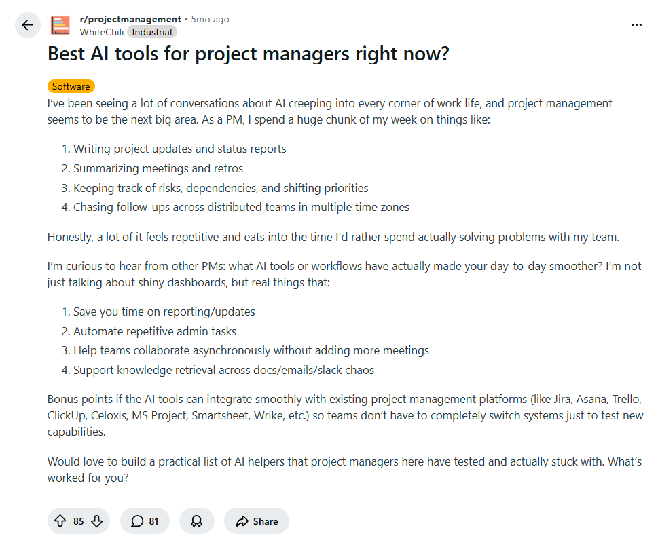
Task: Click the 'Summarizing meetings and retros' list item
Action: tap(158, 168)
